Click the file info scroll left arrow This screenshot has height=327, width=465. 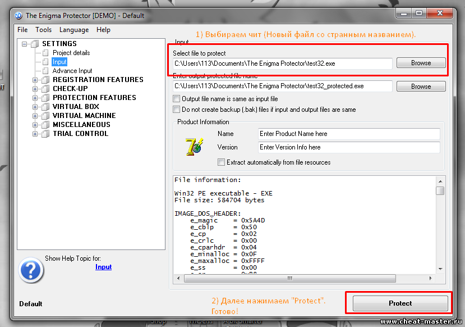tap(178, 278)
